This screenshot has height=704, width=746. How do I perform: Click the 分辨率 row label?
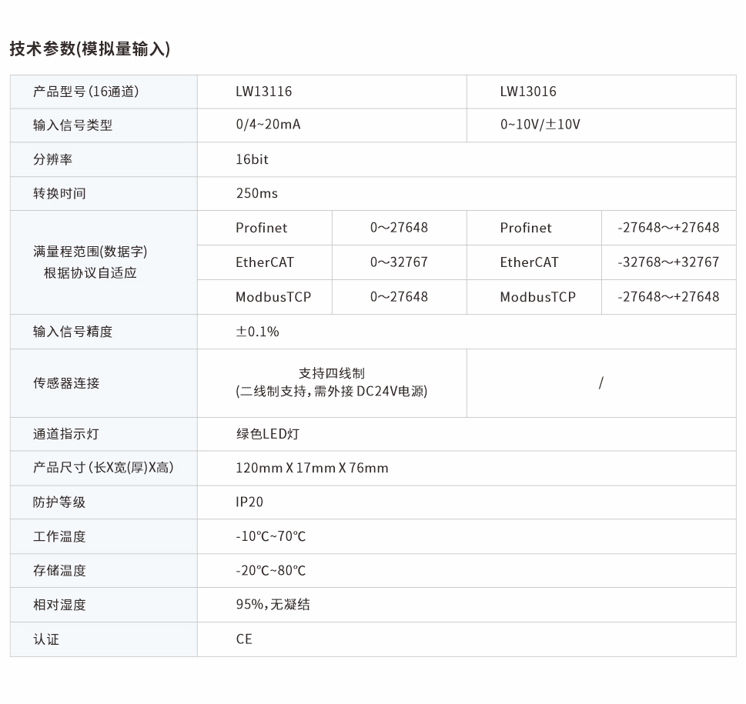(55, 159)
